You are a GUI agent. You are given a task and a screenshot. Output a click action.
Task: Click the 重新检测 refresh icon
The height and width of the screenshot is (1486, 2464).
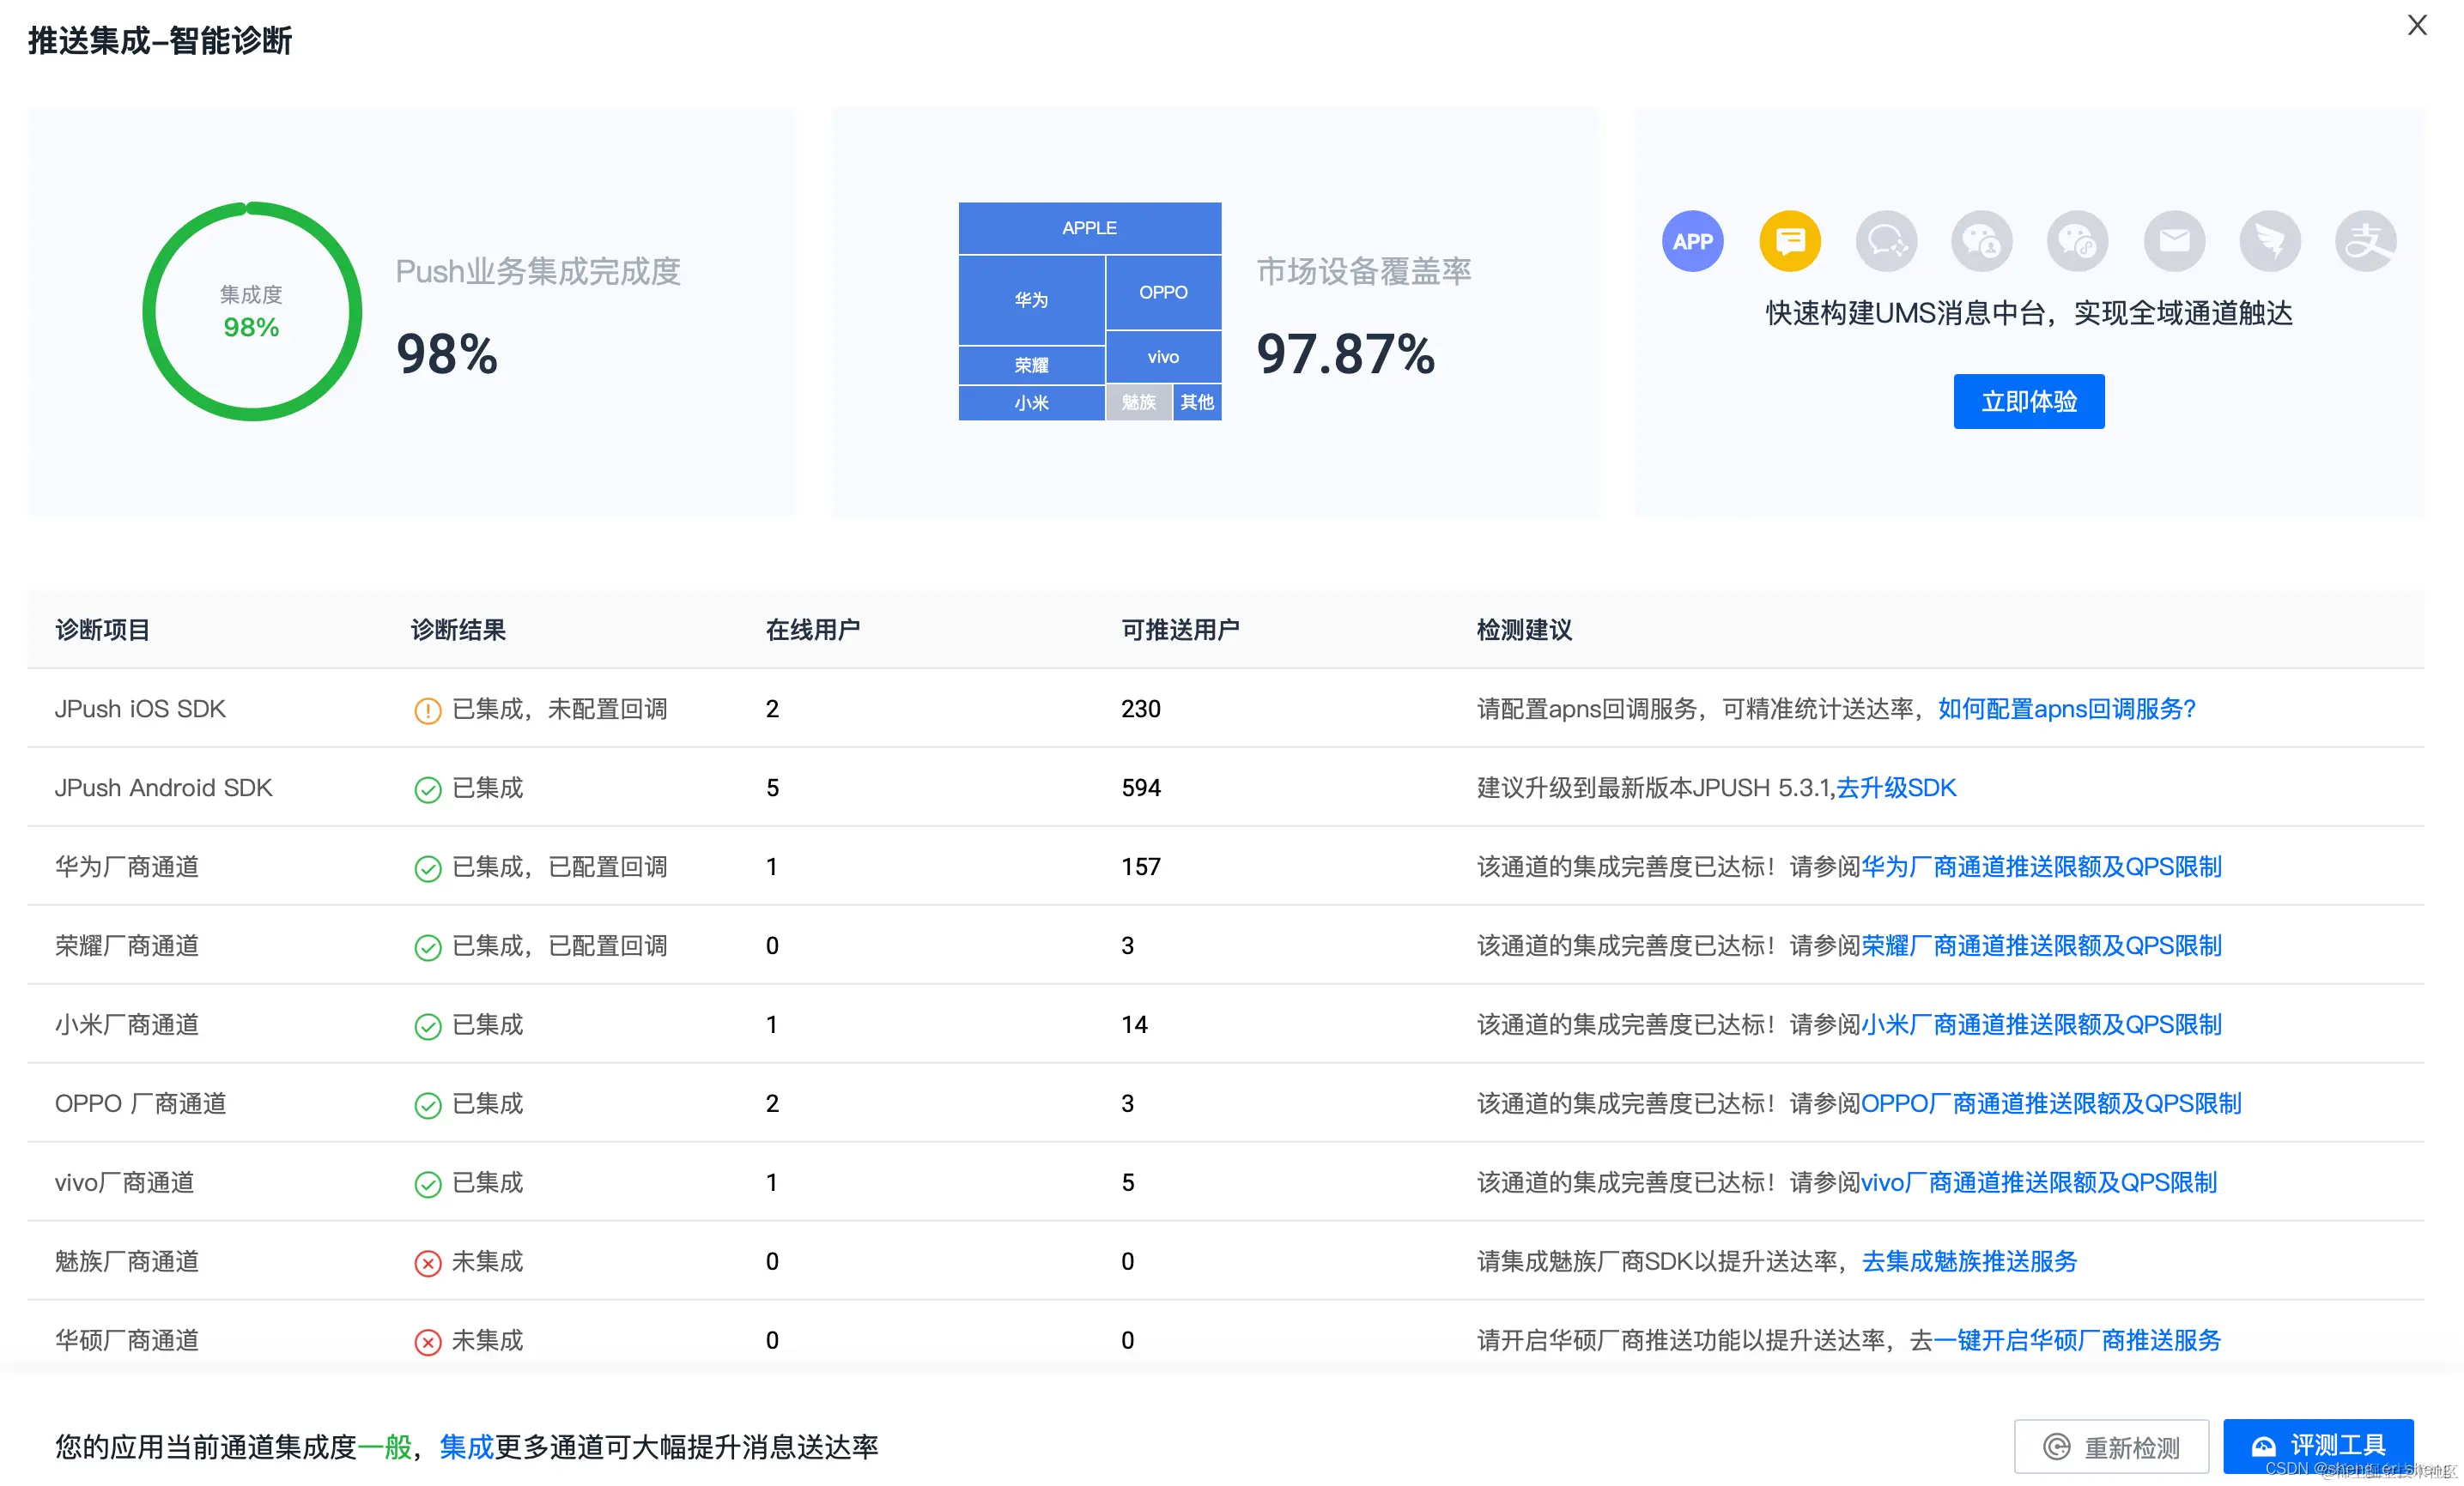click(2057, 1446)
